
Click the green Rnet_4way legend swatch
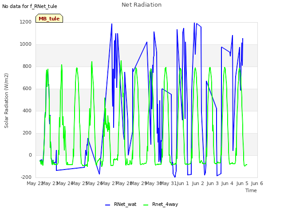[x=146, y=205]
